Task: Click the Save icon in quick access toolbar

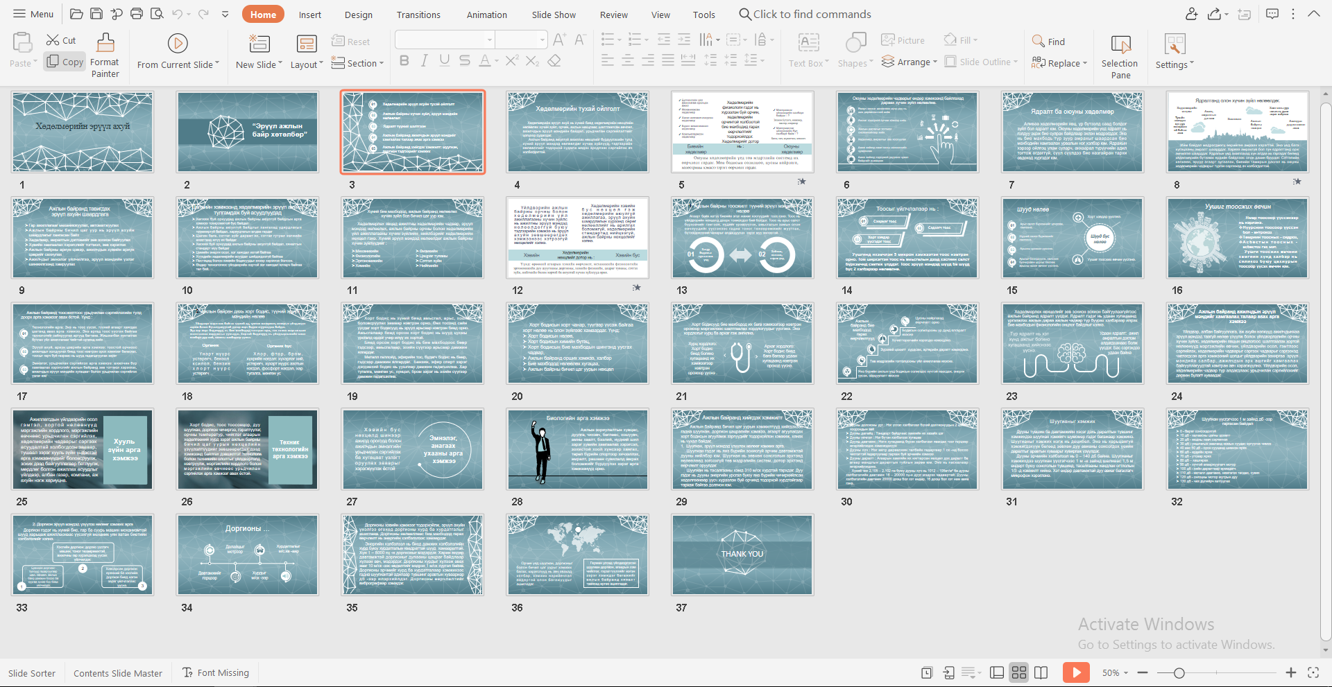Action: [96, 14]
